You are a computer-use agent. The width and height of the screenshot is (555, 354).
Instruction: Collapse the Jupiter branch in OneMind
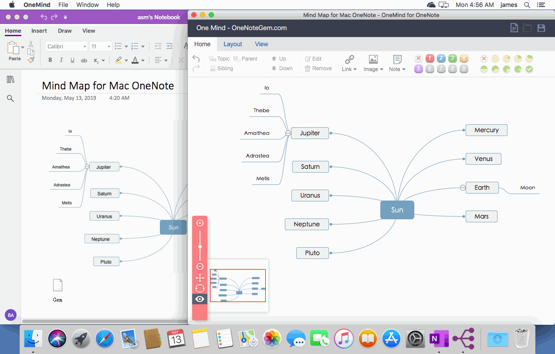pos(288,133)
